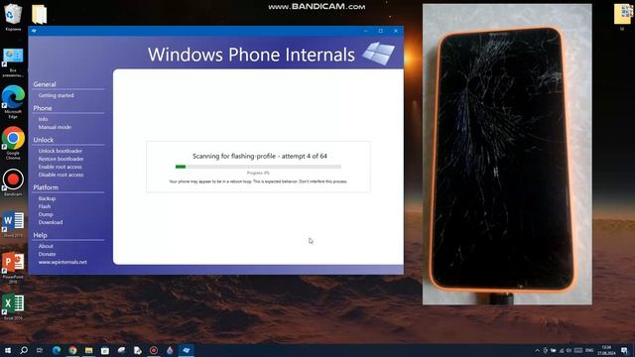Open the Recycle Bin desktop icon
This screenshot has width=635, height=357.
(13, 17)
